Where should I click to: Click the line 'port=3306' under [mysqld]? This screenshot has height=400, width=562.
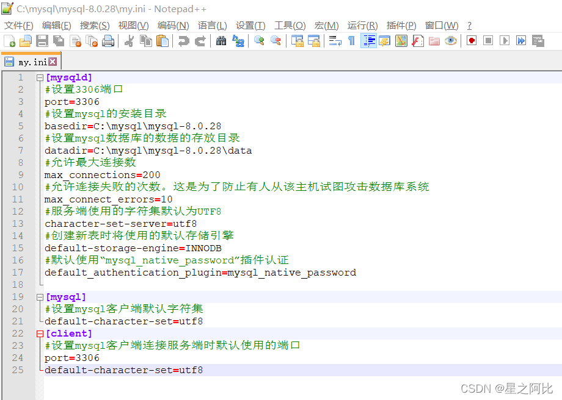click(x=71, y=102)
